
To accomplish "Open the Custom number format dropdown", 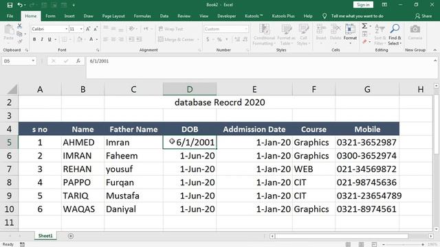I will [246, 29].
